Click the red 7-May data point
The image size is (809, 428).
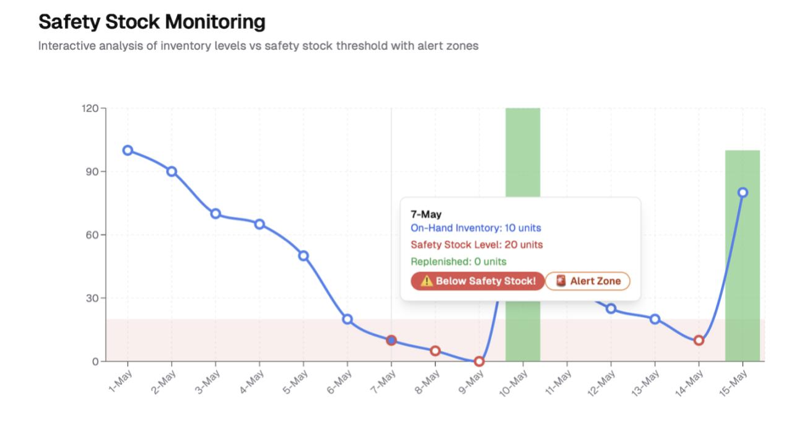point(391,340)
